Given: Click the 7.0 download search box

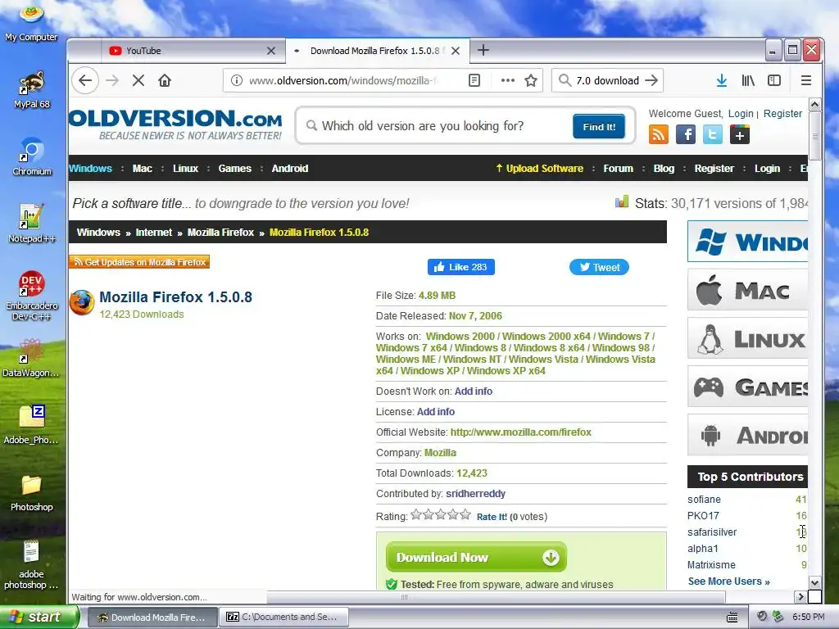Looking at the screenshot, I should (607, 81).
